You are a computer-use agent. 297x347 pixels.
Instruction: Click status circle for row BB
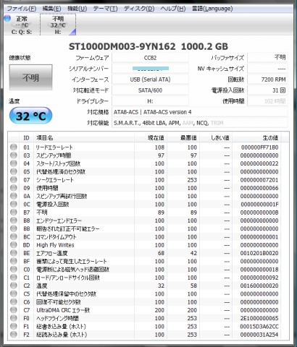[14, 228]
